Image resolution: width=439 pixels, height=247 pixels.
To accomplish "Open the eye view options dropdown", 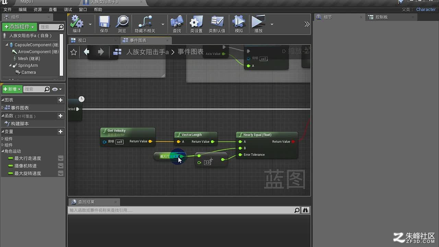I will pyautogui.click(x=57, y=89).
